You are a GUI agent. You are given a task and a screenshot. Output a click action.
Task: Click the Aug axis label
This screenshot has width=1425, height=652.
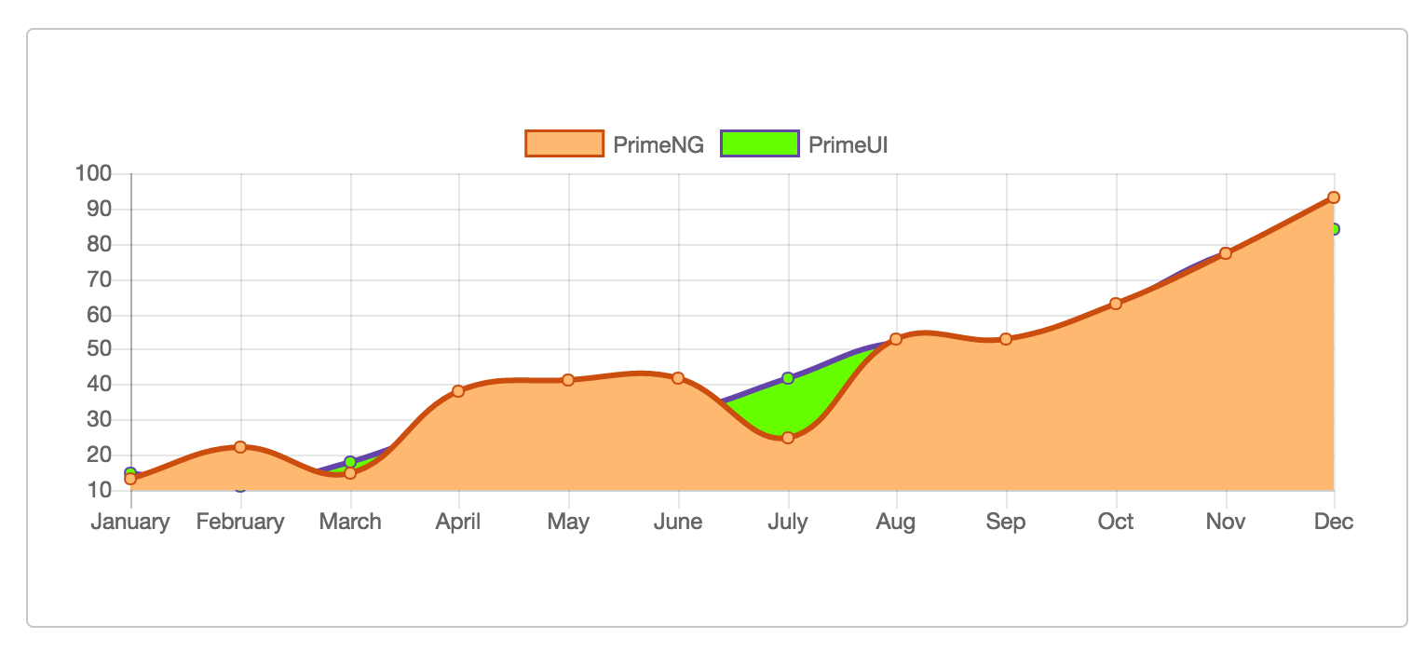(x=897, y=522)
